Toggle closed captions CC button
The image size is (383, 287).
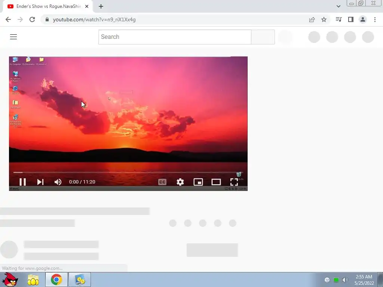coord(162,182)
